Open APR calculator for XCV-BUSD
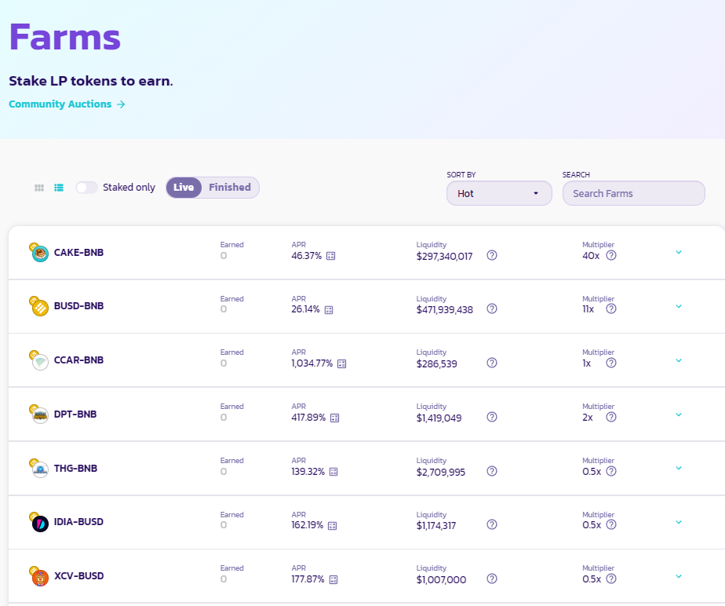 coord(333,579)
